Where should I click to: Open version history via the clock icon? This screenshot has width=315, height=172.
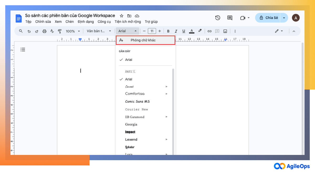coord(217,18)
